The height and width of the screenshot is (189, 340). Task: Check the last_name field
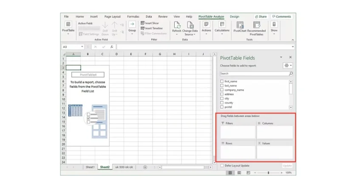click(222, 86)
